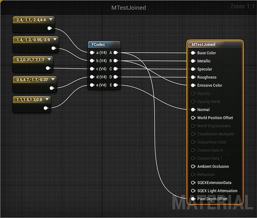Screen dimensions: 257x218
Task: Click the Emissive Color label
Action: coord(210,85)
